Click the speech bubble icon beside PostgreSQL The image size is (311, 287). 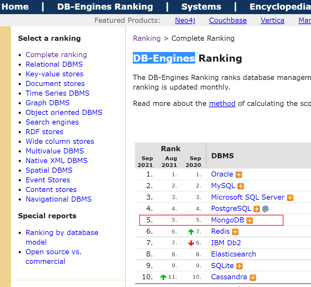pos(265,209)
